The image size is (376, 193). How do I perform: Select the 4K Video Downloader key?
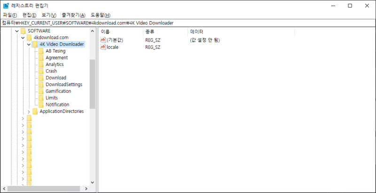click(62, 44)
